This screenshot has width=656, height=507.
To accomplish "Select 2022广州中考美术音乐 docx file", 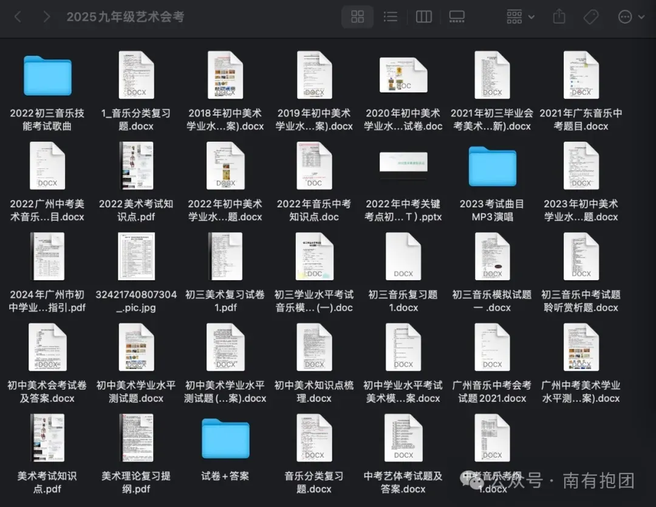I will 47,166.
